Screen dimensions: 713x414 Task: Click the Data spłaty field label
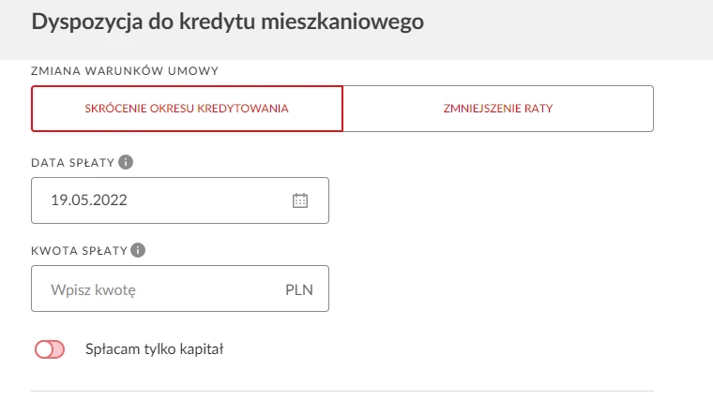point(72,162)
